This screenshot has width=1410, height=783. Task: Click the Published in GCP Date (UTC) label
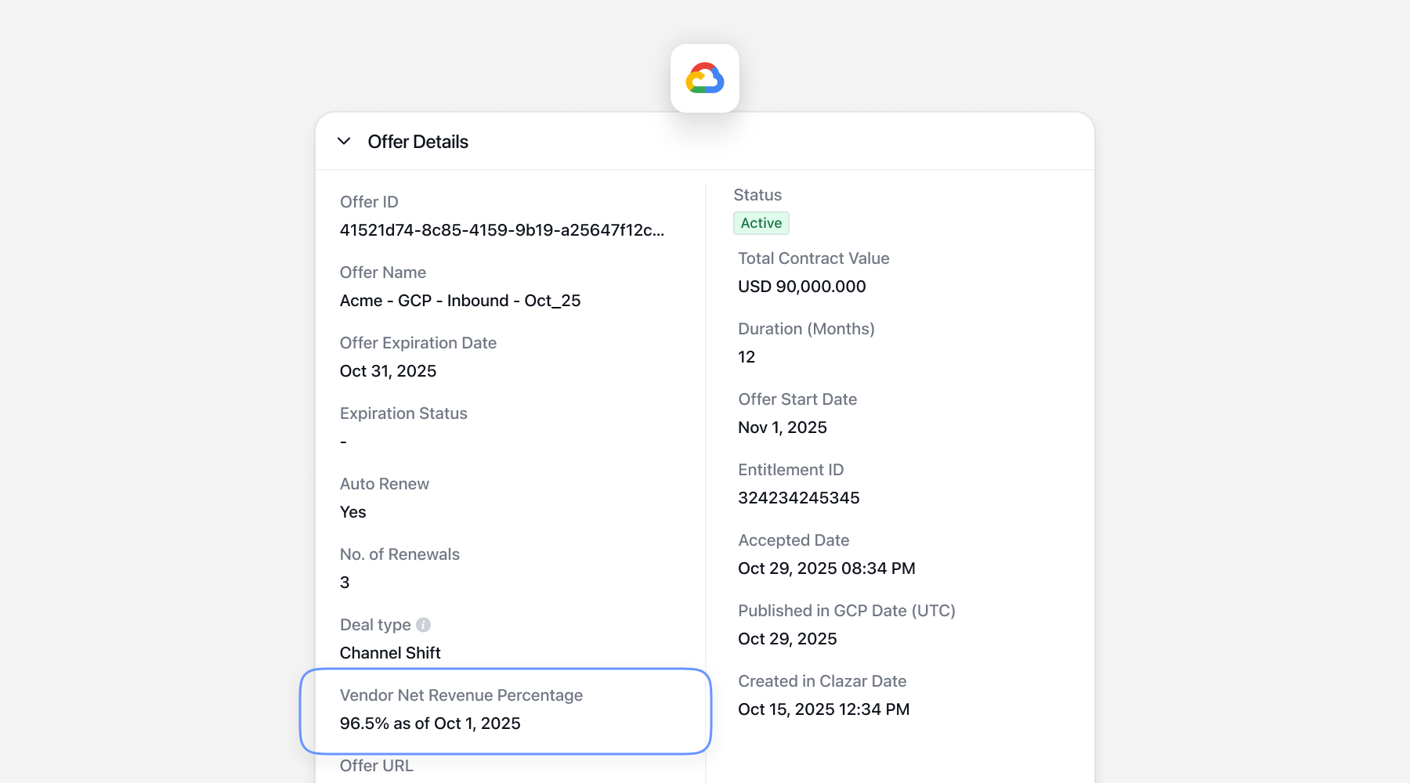[x=847, y=611]
